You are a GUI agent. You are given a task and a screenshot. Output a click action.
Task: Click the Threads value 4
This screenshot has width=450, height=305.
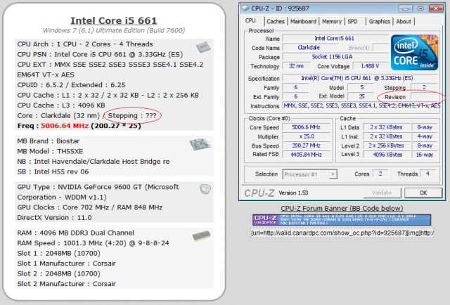coord(427,174)
